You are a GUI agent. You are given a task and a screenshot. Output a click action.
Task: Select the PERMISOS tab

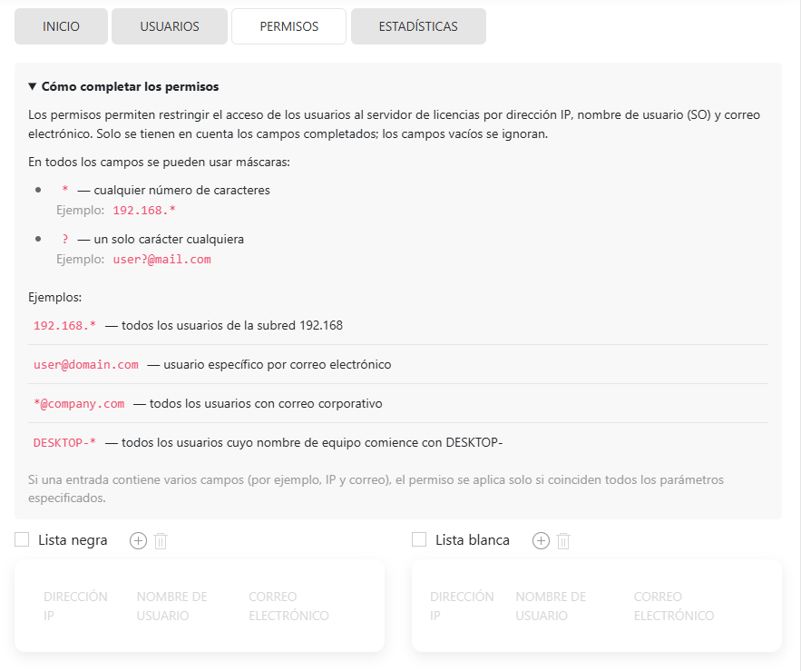pyautogui.click(x=288, y=26)
